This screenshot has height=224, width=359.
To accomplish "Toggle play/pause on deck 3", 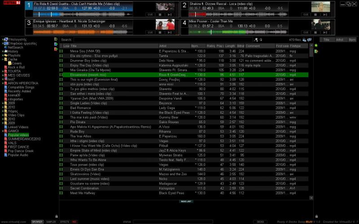I will (x=170, y=32).
